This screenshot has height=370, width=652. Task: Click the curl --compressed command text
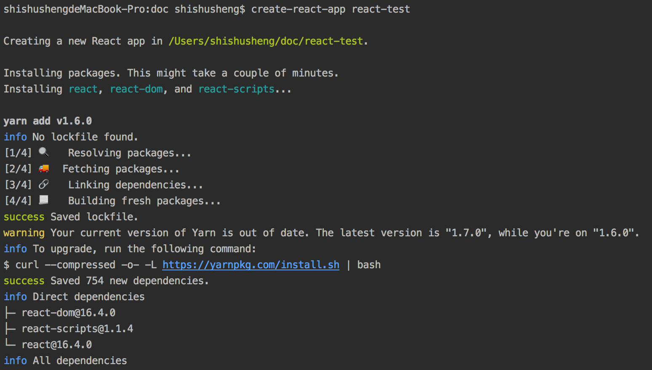192,265
